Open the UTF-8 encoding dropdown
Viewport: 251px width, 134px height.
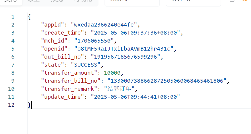coord(193,2)
